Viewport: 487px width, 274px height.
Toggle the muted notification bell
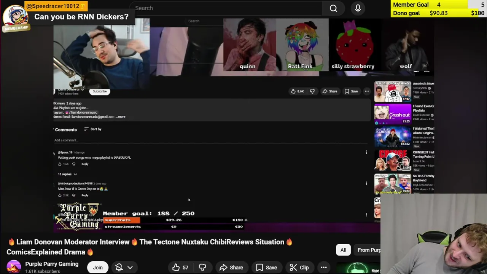(x=119, y=268)
